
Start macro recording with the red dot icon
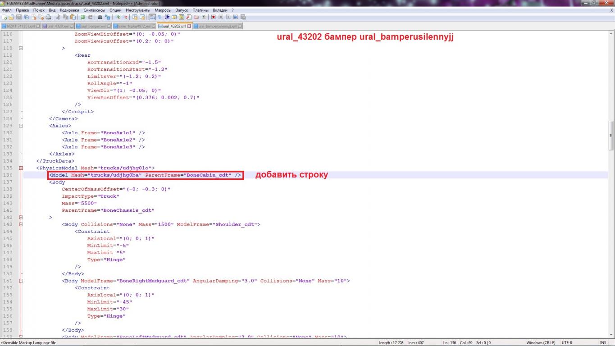point(214,17)
